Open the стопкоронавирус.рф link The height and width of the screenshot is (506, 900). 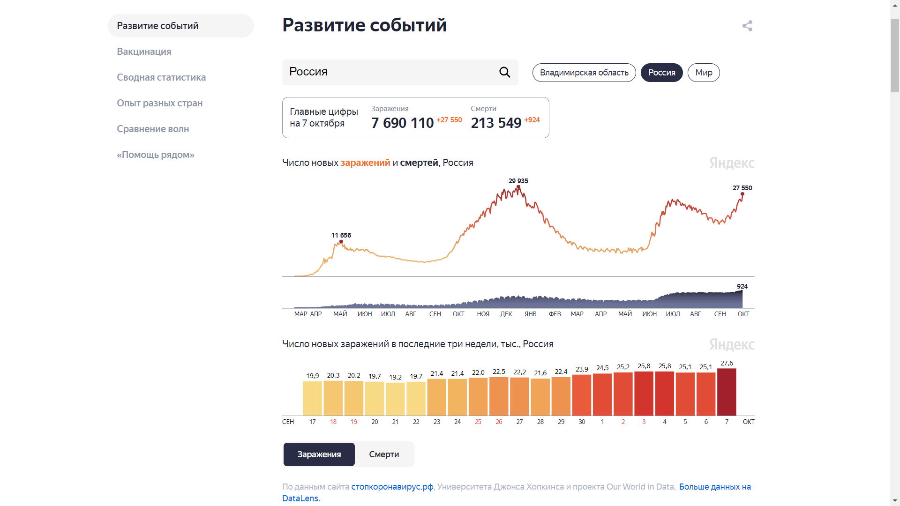pyautogui.click(x=392, y=487)
